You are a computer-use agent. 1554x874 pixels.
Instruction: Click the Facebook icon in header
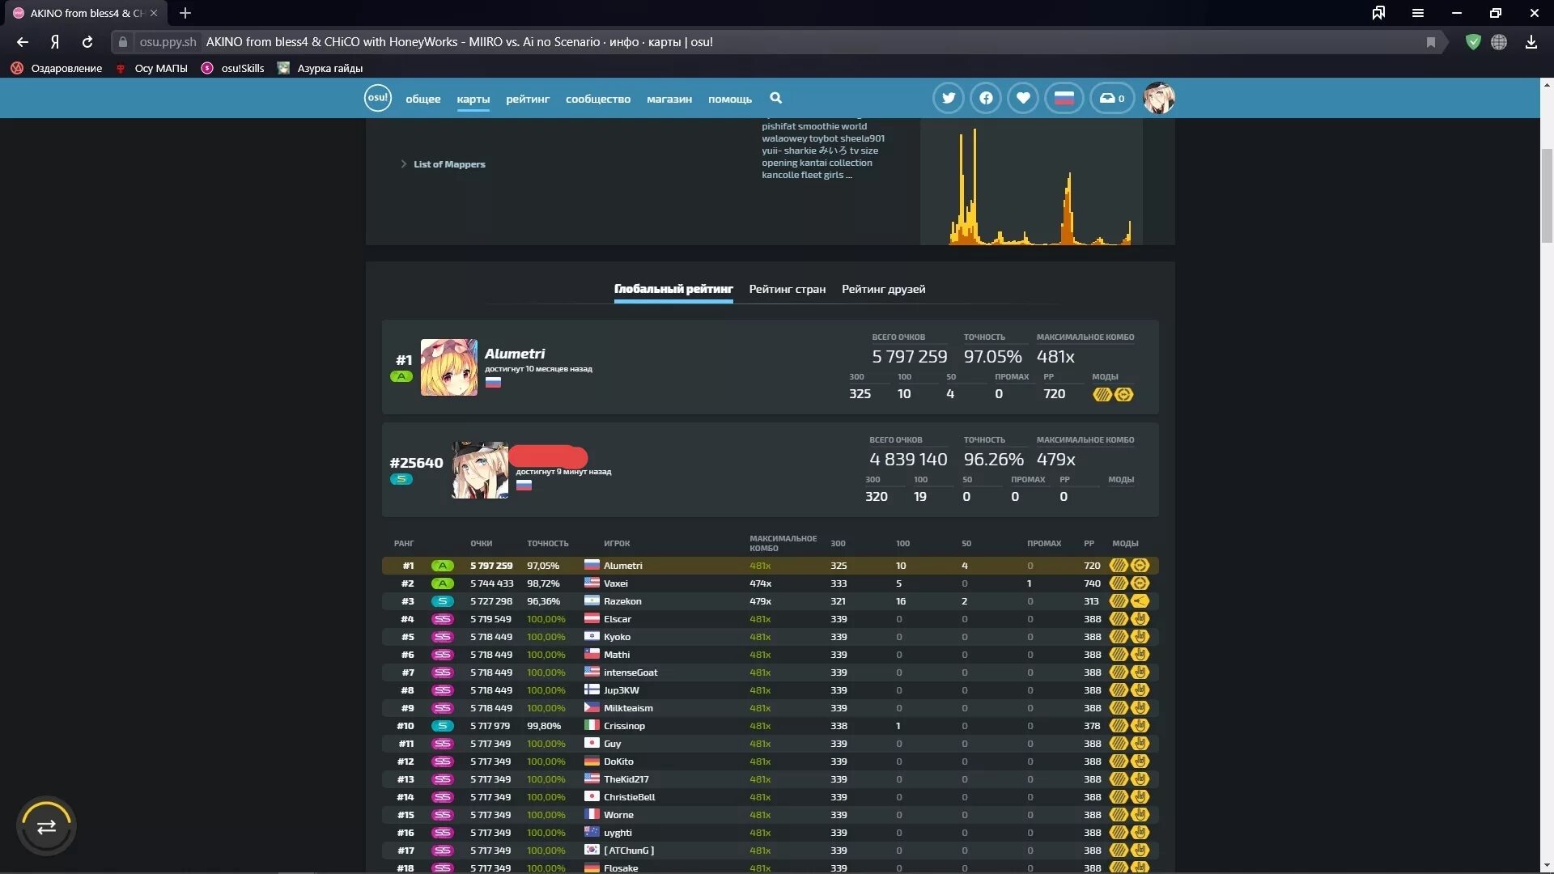[x=986, y=98]
